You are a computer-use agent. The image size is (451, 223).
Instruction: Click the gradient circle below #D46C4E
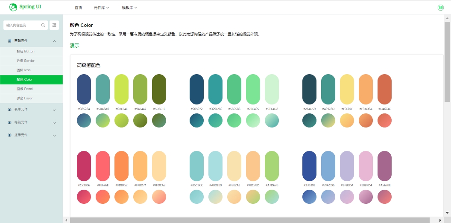click(384, 120)
